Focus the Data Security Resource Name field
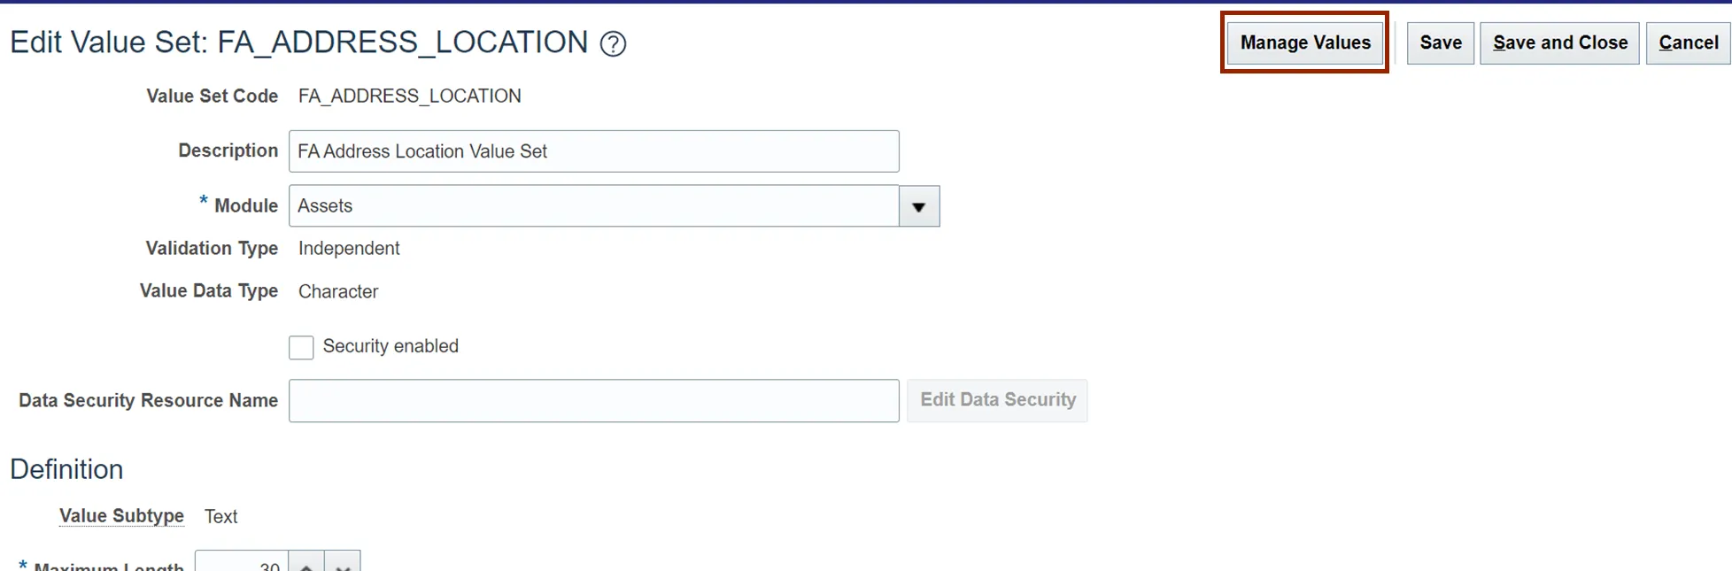The height and width of the screenshot is (571, 1732). pyautogui.click(x=594, y=401)
